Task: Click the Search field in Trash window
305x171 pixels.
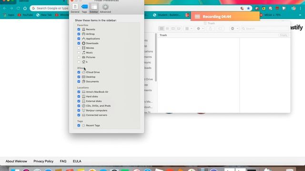Action: [x=265, y=28]
